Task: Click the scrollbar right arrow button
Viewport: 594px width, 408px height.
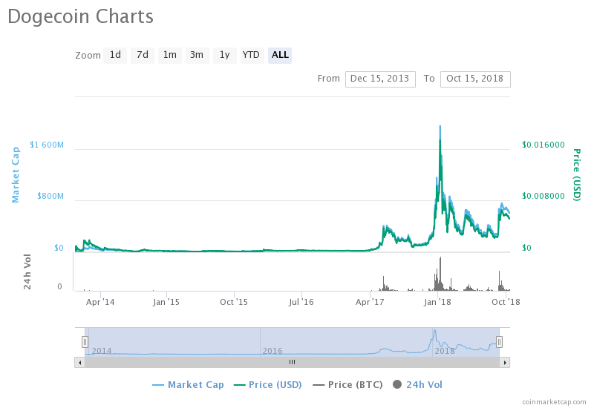Action: (x=505, y=363)
